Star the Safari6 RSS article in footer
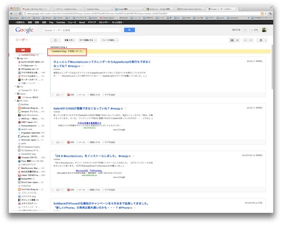 coord(52,142)
